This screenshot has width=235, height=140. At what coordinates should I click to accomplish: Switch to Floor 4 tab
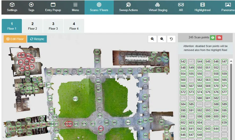pyautogui.click(x=74, y=26)
